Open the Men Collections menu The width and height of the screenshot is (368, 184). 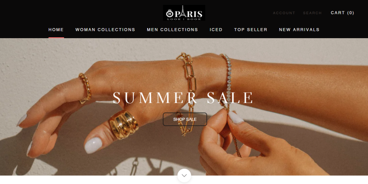[x=172, y=29]
